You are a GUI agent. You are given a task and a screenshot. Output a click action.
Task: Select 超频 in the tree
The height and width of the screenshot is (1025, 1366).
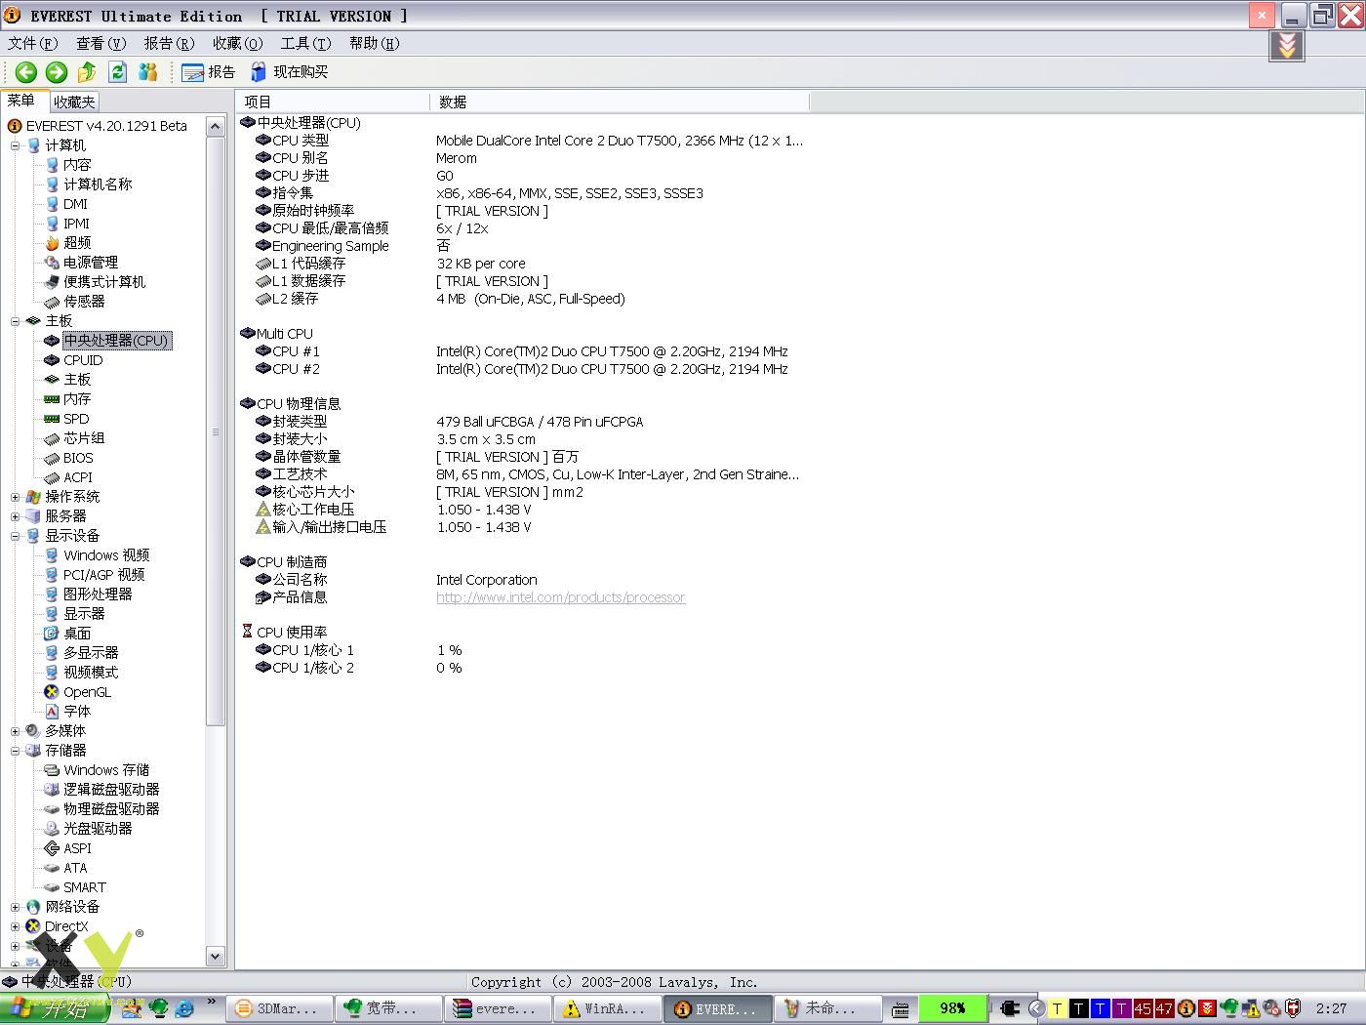click(x=77, y=243)
